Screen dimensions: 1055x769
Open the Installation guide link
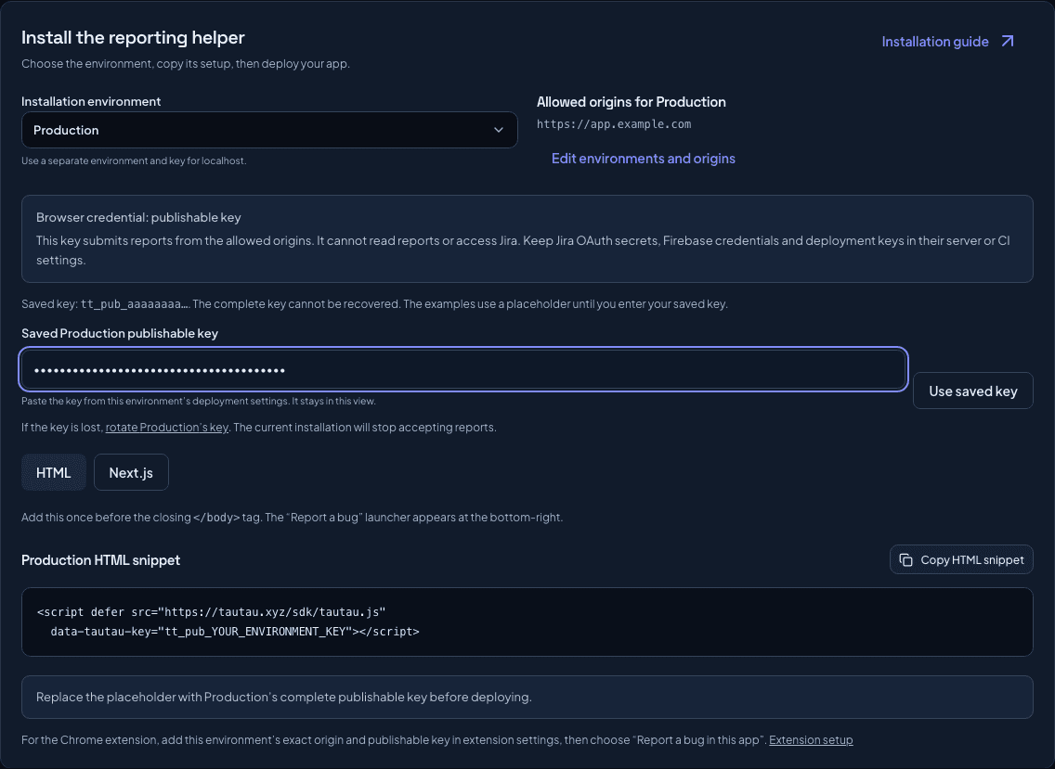click(947, 42)
